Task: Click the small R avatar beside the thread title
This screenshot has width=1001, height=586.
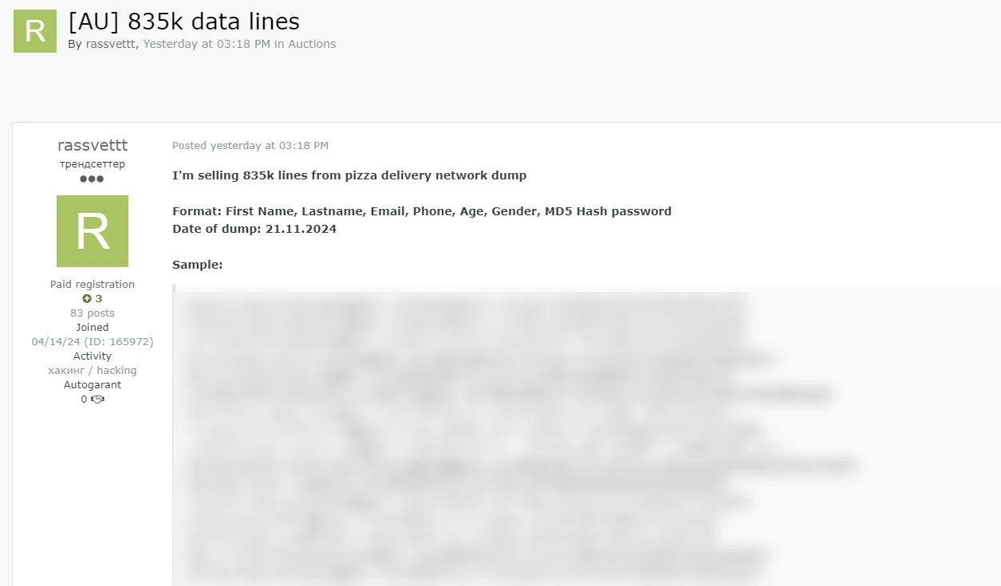Action: 35,31
